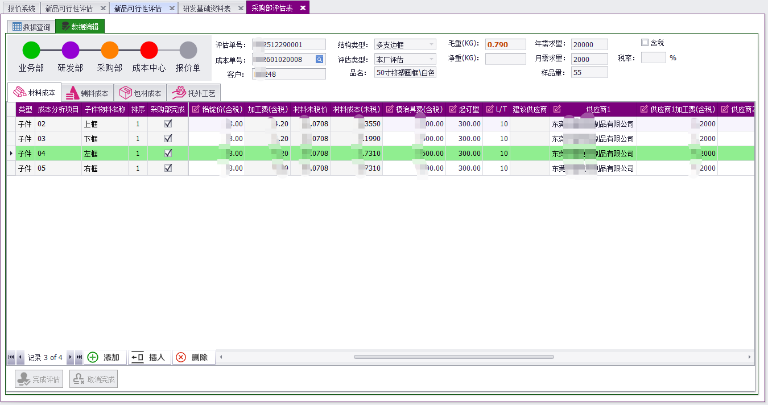Click edit icon on 供应商1加工费(含税) column header

click(x=644, y=109)
